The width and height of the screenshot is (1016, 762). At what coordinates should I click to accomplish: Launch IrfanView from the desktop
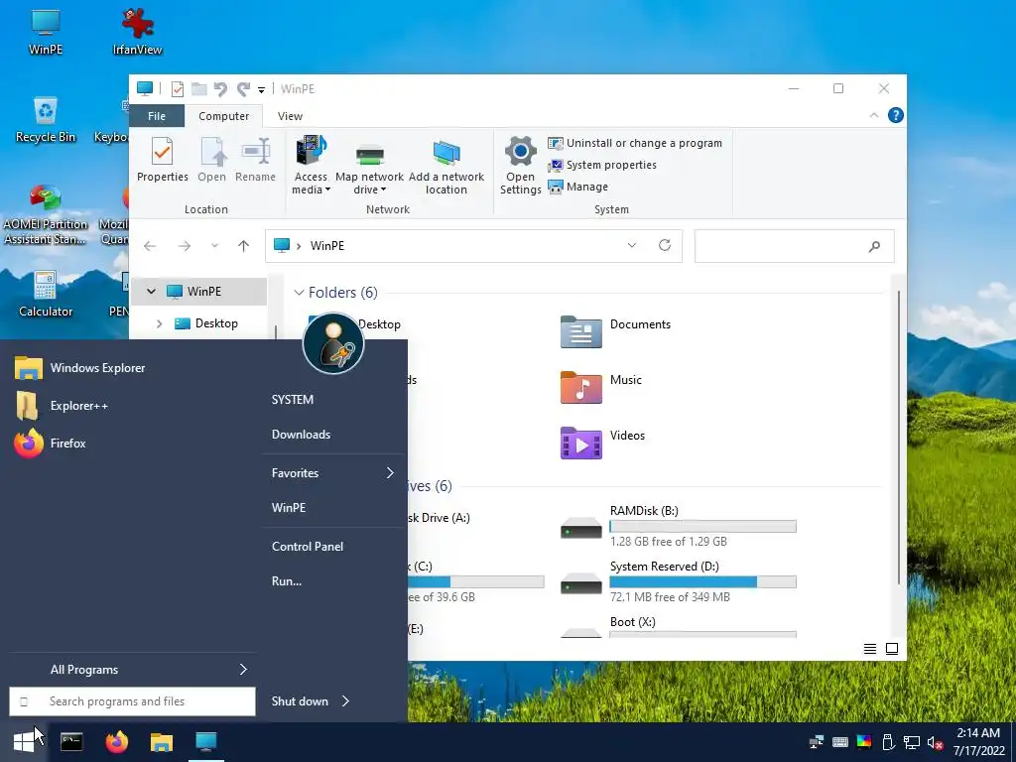pos(137,33)
